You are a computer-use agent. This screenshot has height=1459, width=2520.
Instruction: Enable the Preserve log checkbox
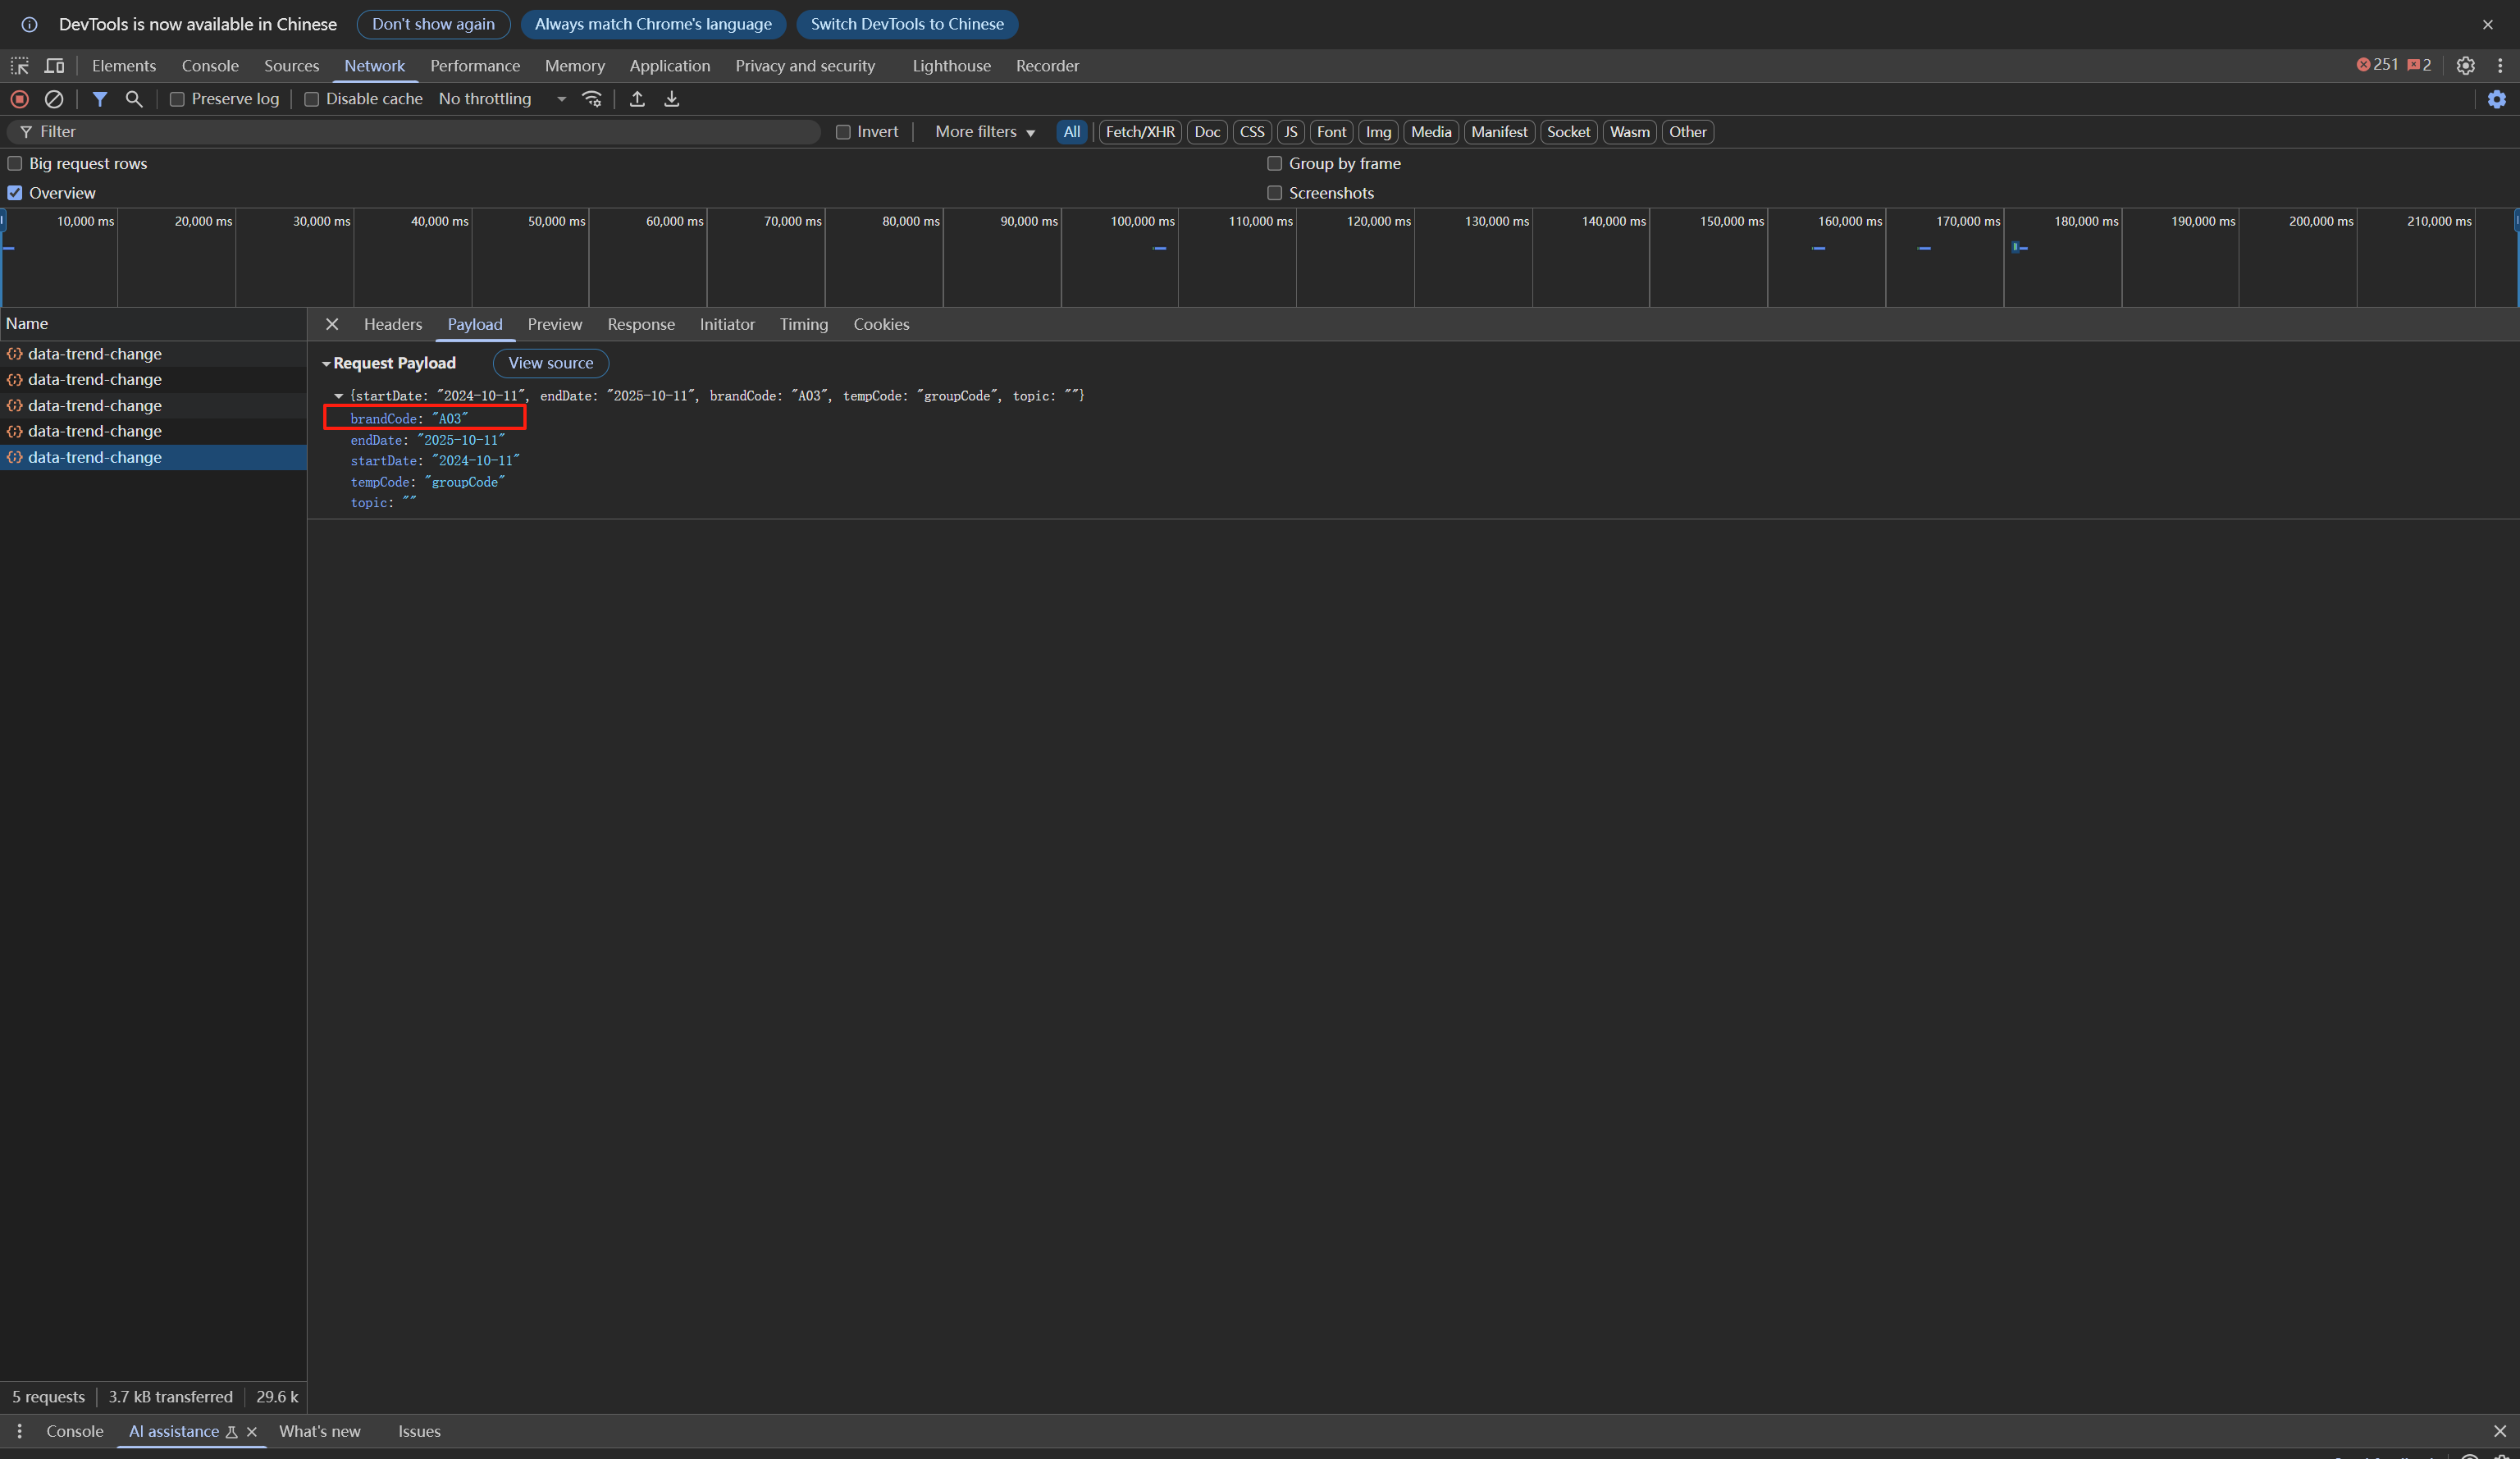pyautogui.click(x=177, y=99)
